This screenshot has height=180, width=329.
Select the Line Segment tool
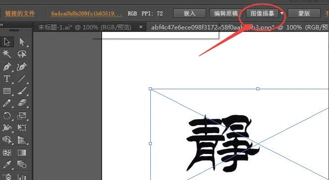[x=22, y=79]
